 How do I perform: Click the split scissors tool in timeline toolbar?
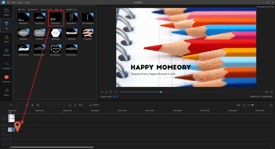(32, 105)
